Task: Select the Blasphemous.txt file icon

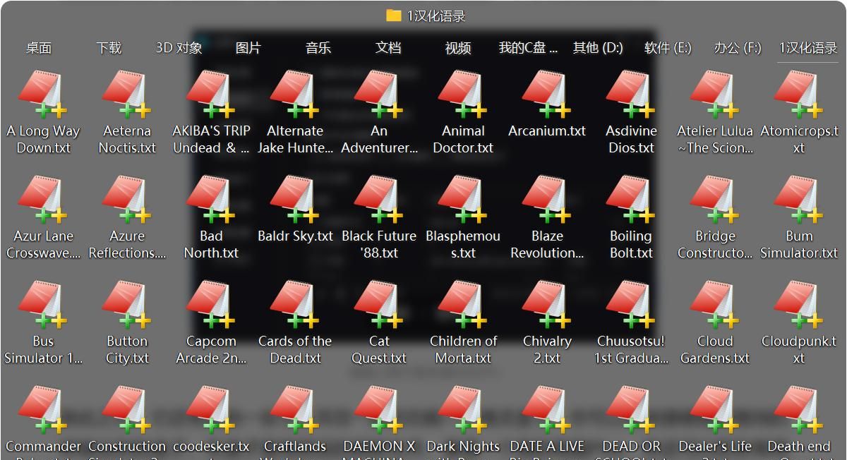Action: pos(463,199)
